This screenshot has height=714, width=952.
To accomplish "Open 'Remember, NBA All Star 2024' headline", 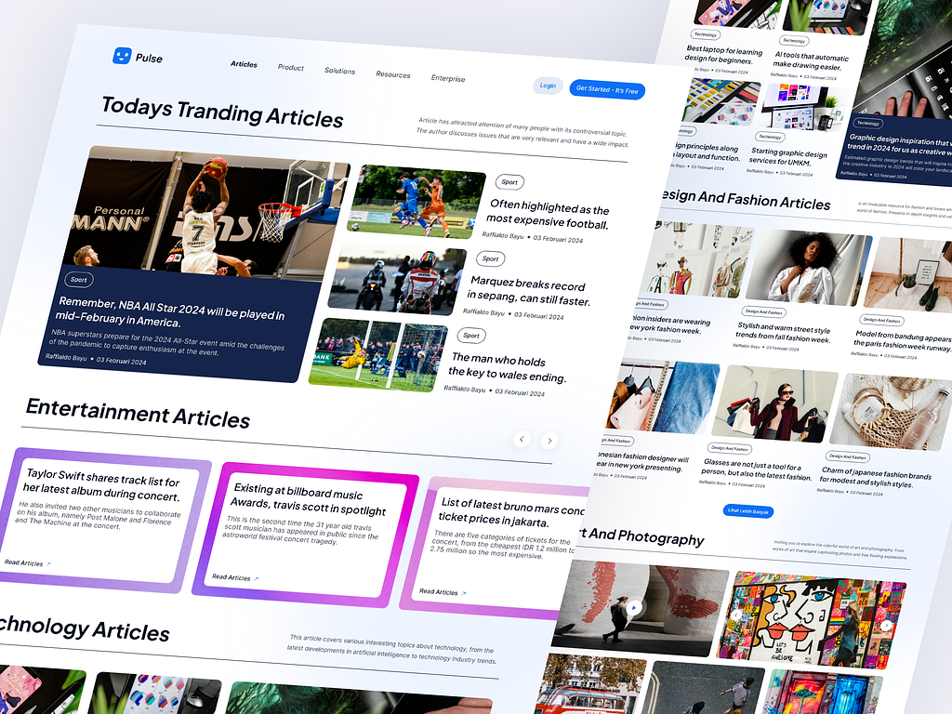I will [x=171, y=312].
